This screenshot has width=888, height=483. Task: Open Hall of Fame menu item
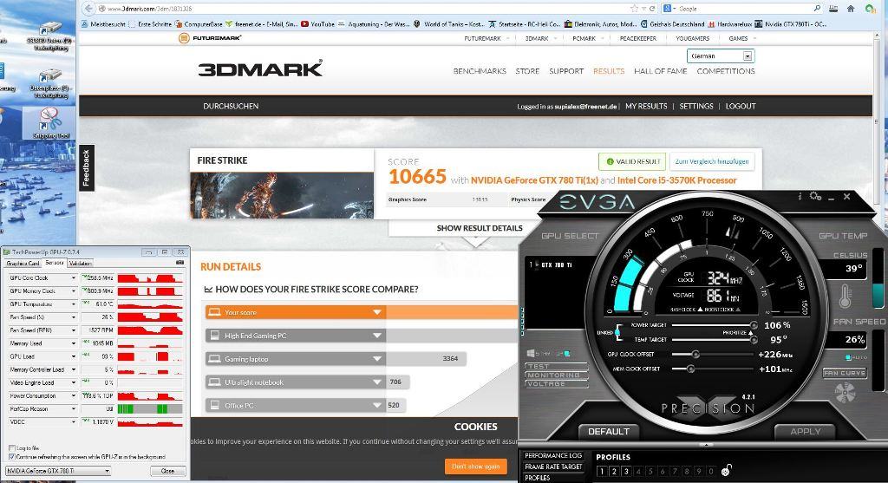660,71
